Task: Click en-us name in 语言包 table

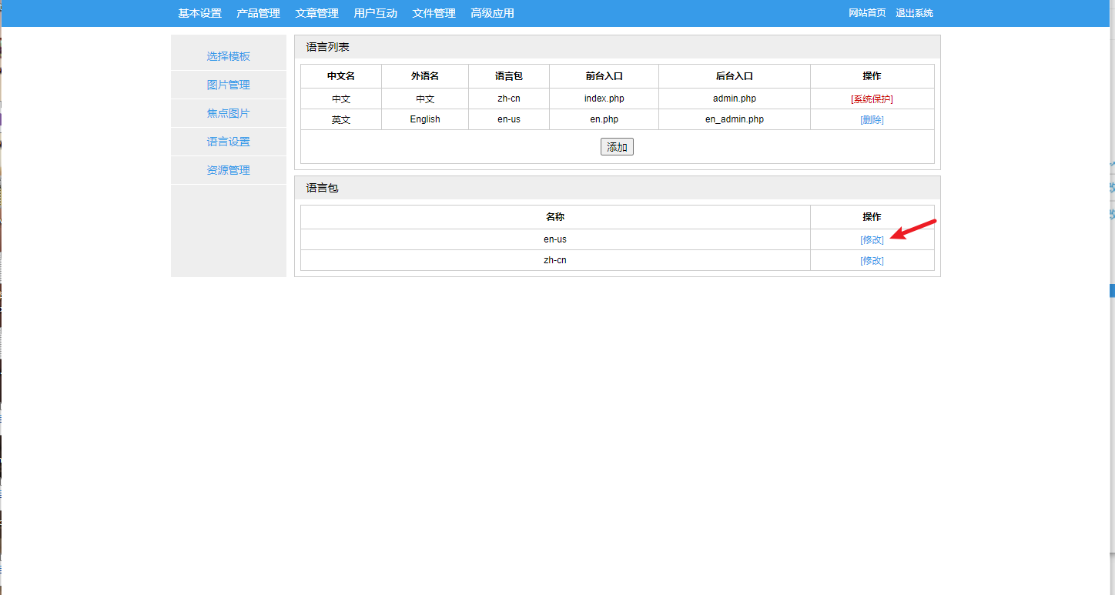Action: tap(555, 239)
